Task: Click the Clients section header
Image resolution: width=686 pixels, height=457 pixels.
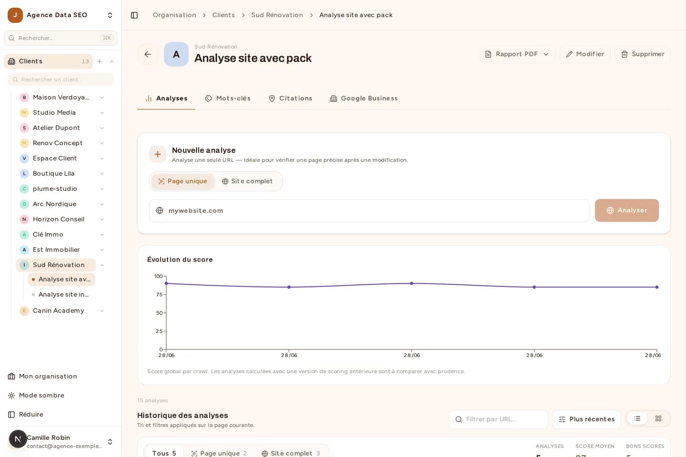Action: pos(48,61)
